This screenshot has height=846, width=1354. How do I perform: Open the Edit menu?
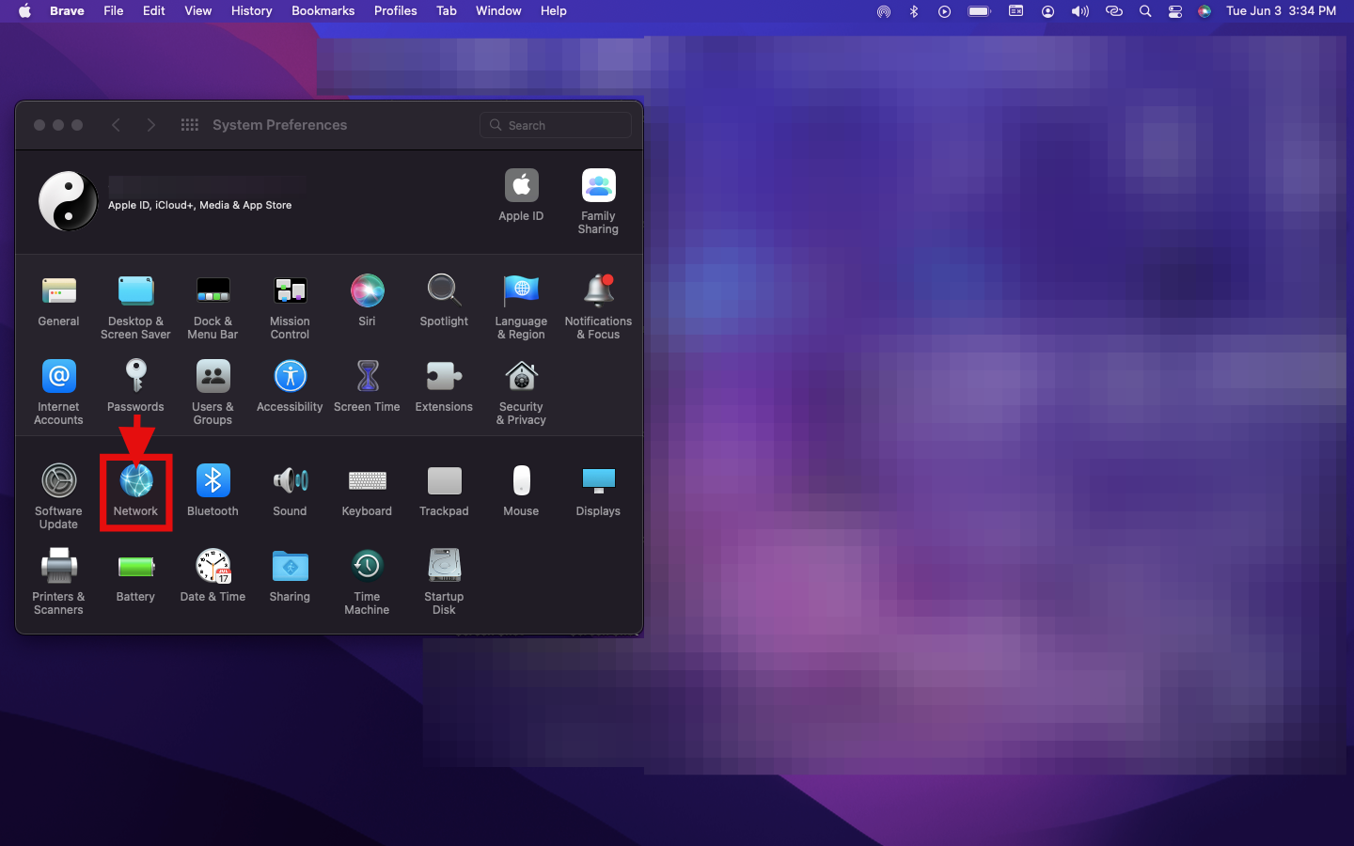tap(154, 11)
